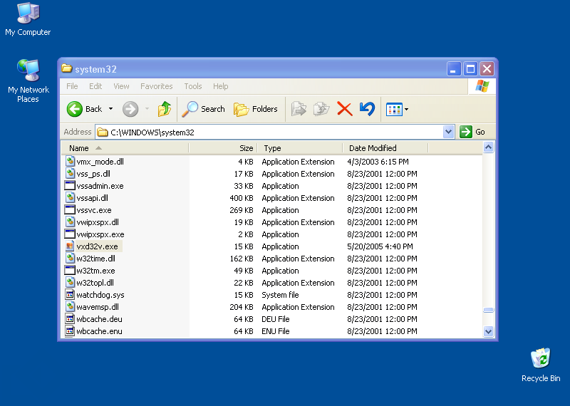Image resolution: width=570 pixels, height=406 pixels.
Task: Click the wbcache.enu file icon
Action: pos(70,331)
